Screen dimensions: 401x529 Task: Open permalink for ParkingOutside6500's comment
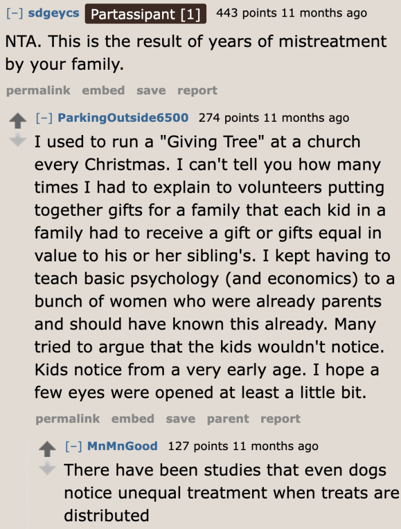(x=68, y=419)
